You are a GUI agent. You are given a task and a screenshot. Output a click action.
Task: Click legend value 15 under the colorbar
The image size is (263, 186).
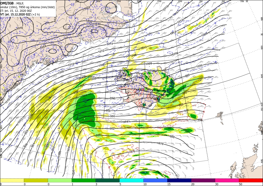pyautogui.click(x=169, y=184)
